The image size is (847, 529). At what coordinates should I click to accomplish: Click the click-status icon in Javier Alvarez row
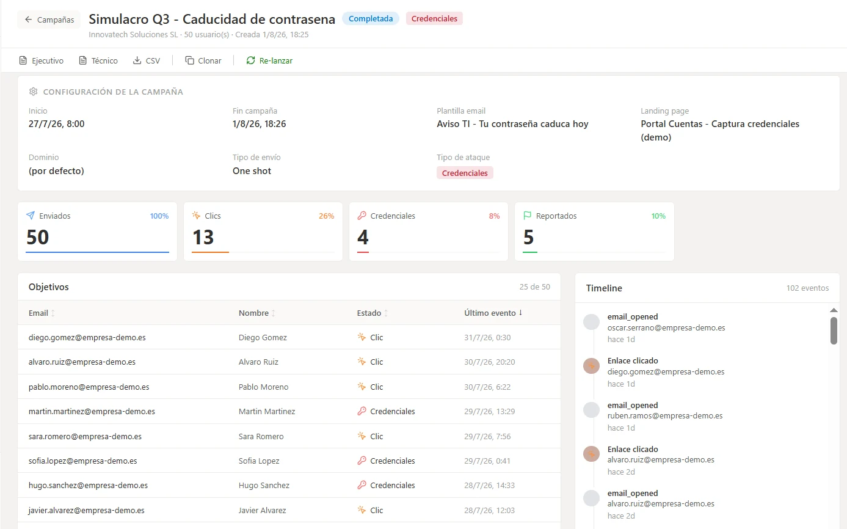[362, 510]
